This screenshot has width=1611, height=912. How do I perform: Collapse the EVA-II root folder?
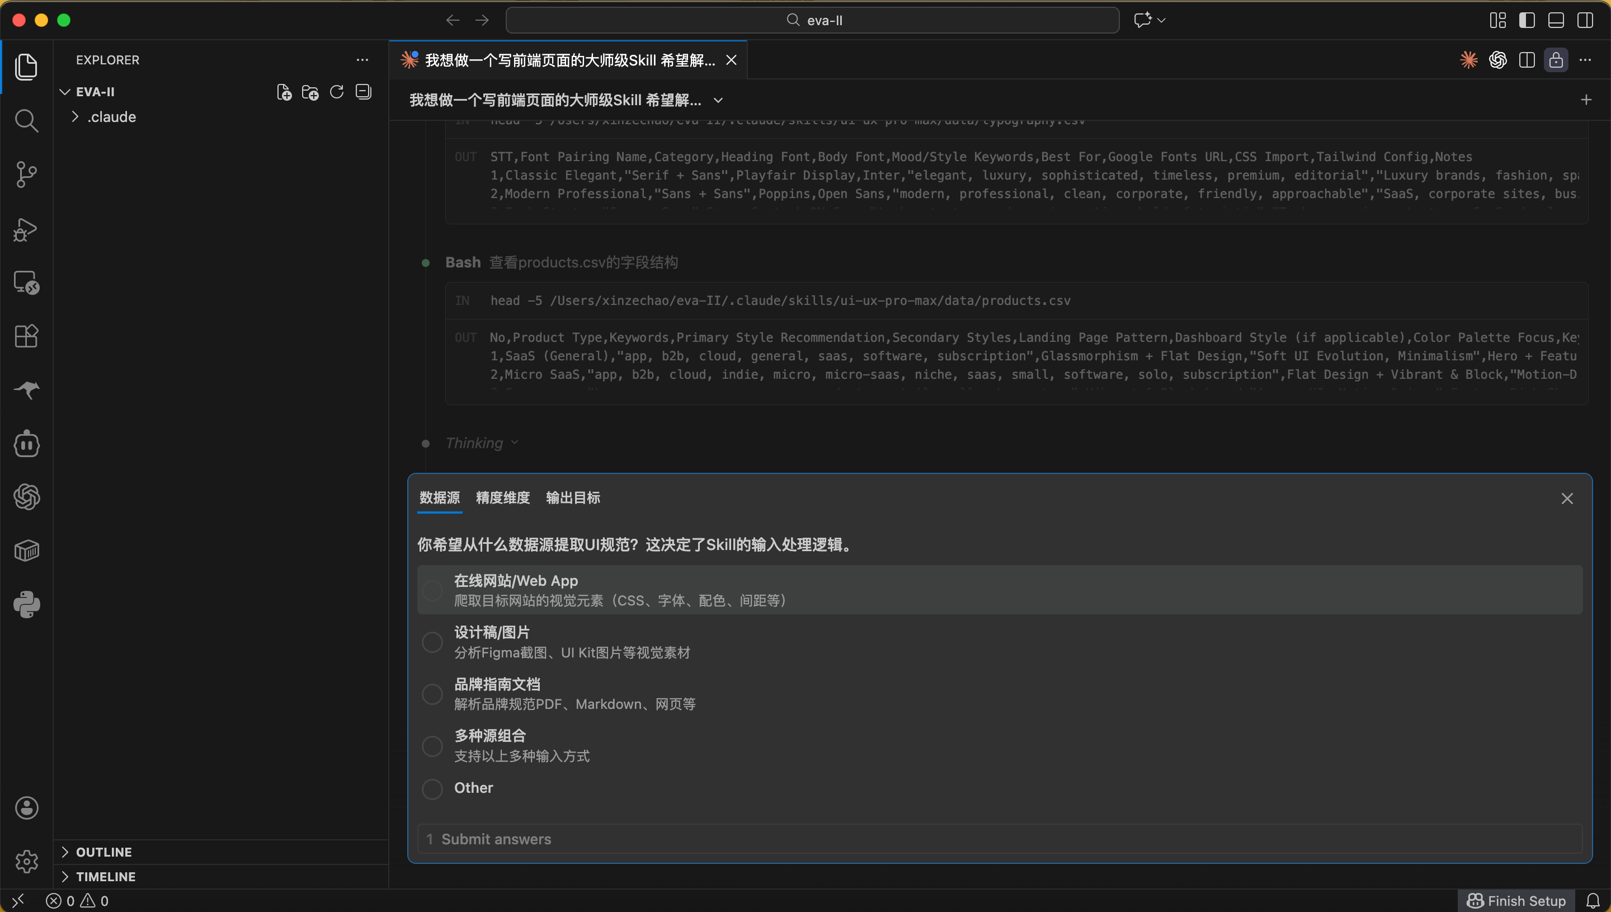pos(65,92)
